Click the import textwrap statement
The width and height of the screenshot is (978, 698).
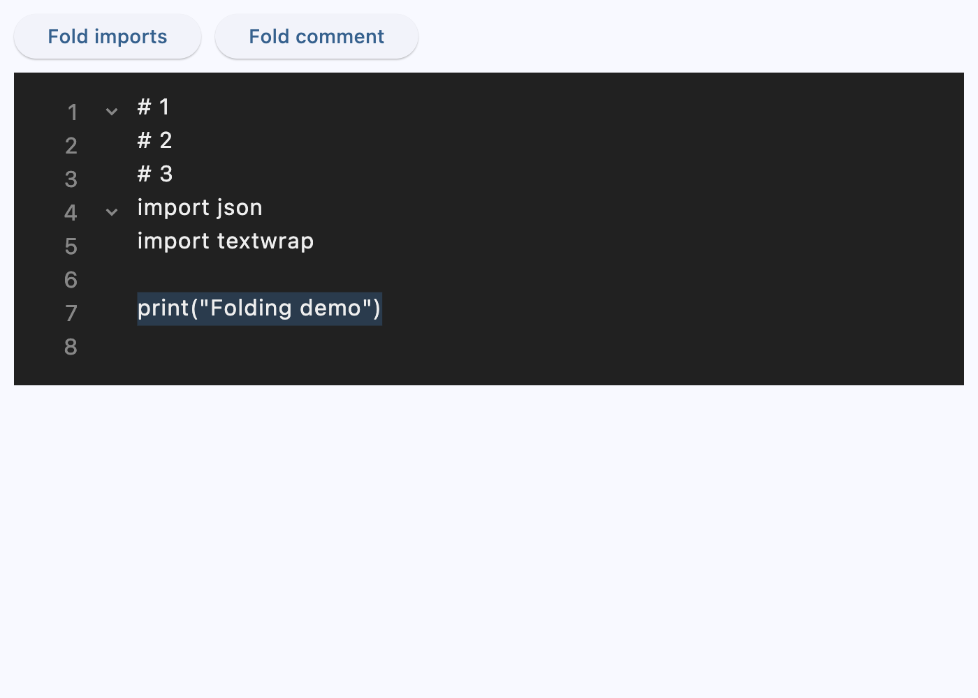click(225, 240)
